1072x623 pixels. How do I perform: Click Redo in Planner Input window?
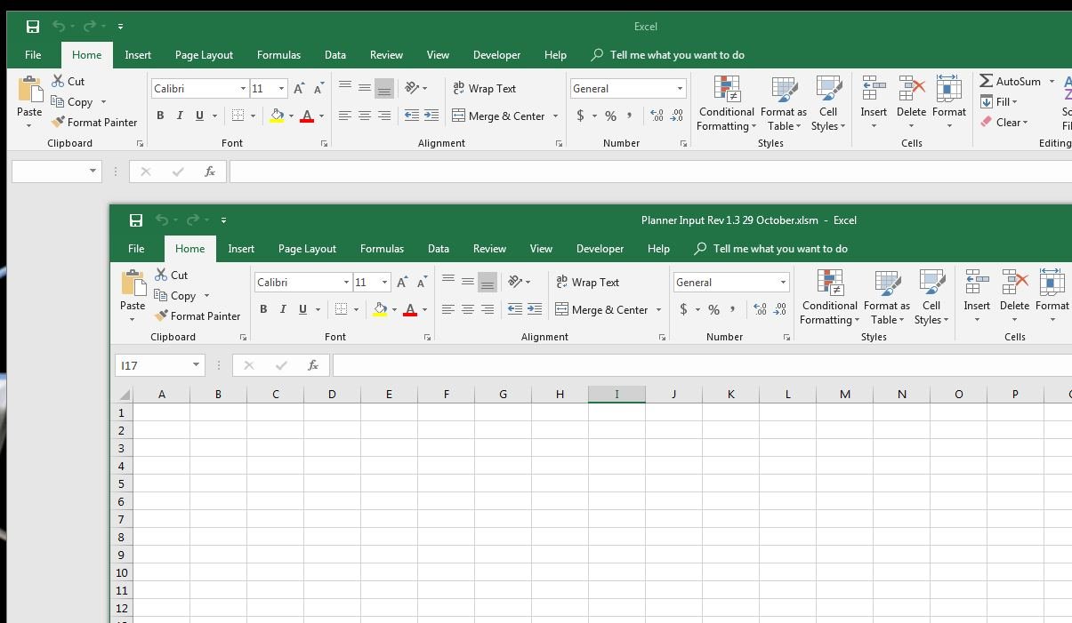click(x=193, y=220)
